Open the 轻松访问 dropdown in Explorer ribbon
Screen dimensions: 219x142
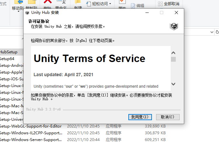coord(99,4)
